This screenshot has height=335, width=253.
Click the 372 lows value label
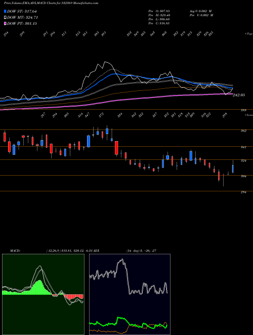pyautogui.click(x=101, y=115)
